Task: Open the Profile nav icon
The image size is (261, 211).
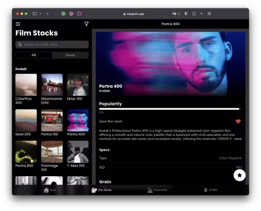Action: 206,190
